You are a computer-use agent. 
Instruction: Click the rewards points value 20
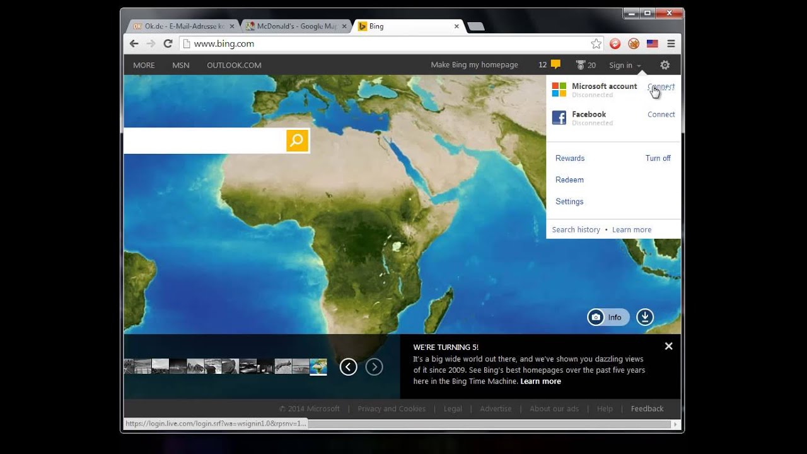[x=591, y=66]
